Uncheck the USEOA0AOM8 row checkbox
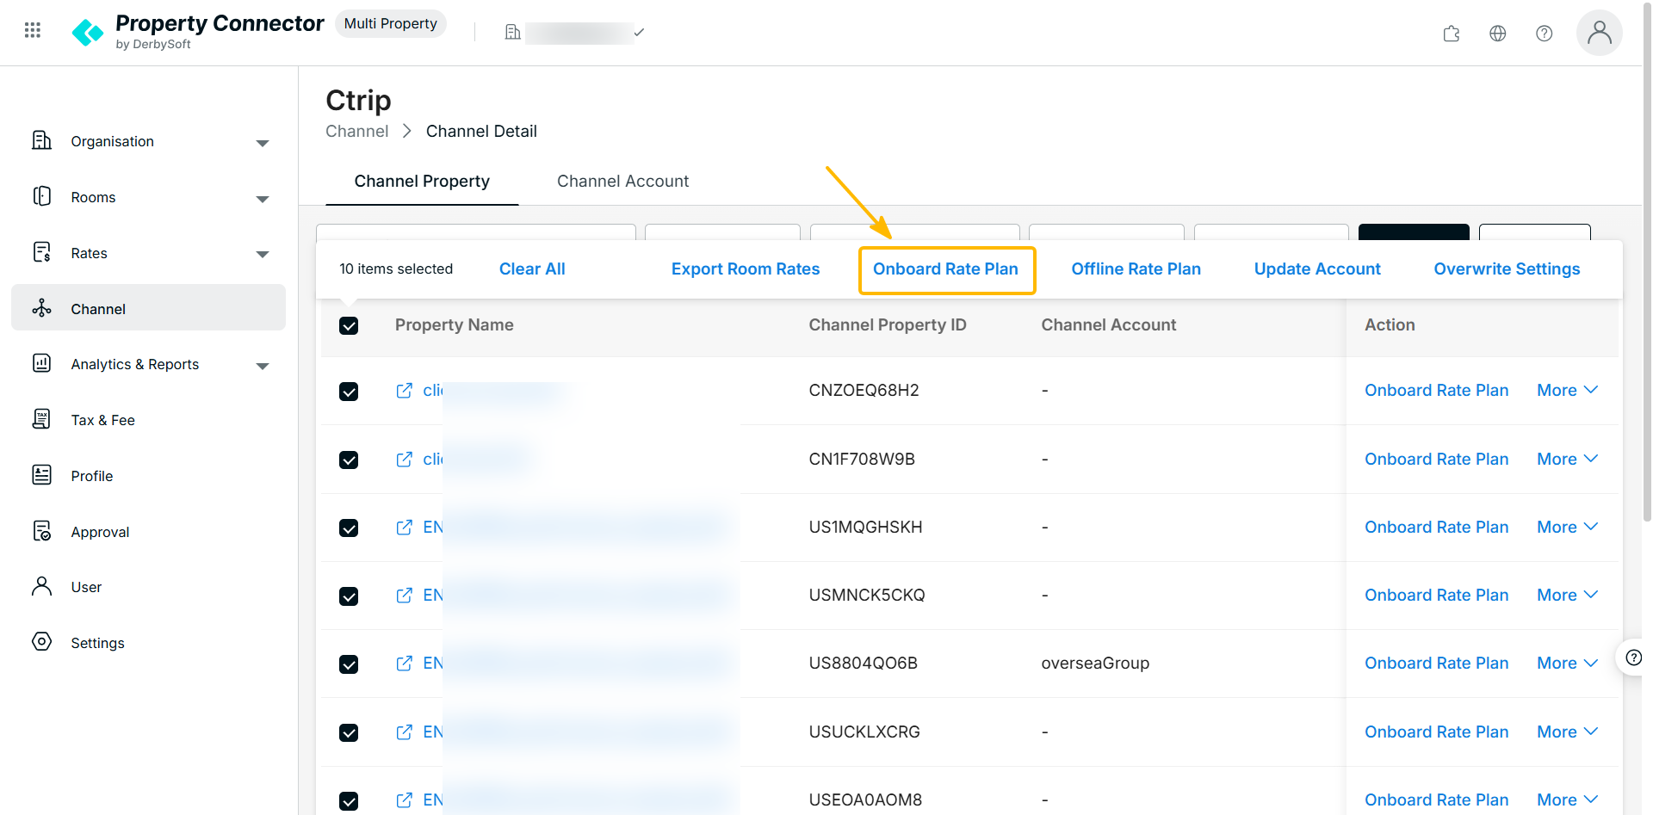This screenshot has width=1653, height=815. [349, 801]
